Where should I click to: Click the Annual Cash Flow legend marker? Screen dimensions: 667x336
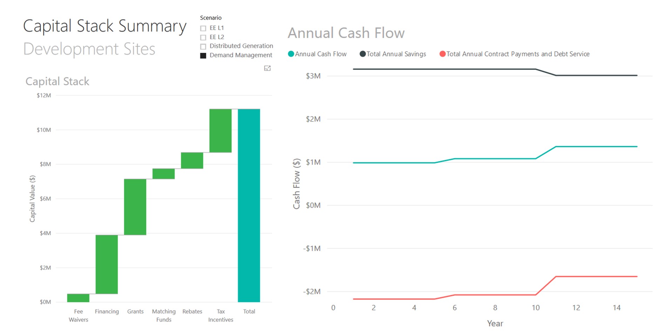(291, 54)
